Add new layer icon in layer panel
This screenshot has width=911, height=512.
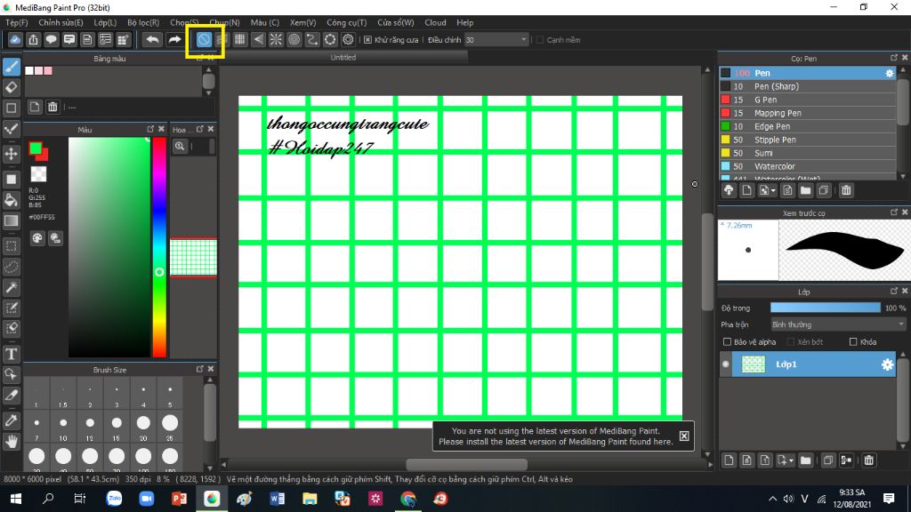pos(729,460)
